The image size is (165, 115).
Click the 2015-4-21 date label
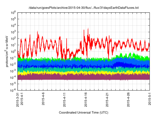(107, 100)
